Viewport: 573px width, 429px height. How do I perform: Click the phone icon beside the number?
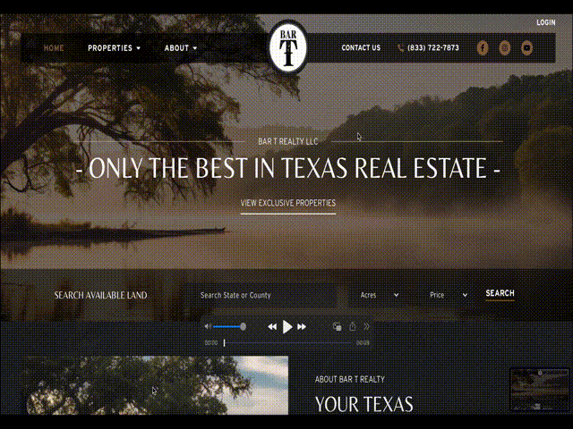pos(400,47)
